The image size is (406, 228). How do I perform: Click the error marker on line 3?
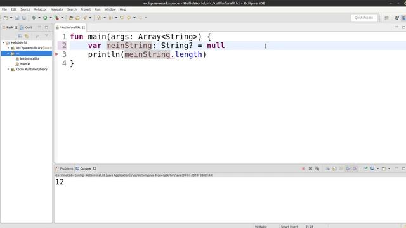56,54
